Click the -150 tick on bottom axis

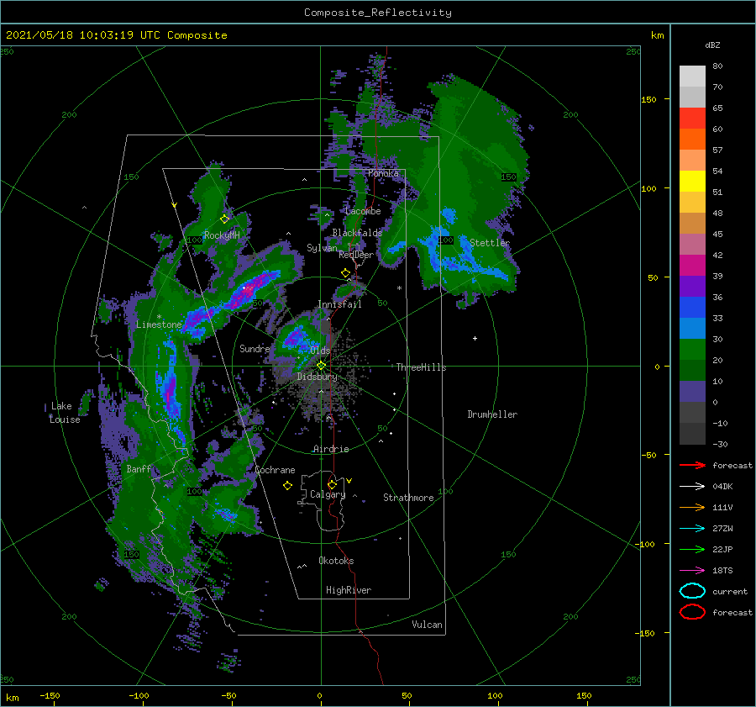(x=50, y=695)
